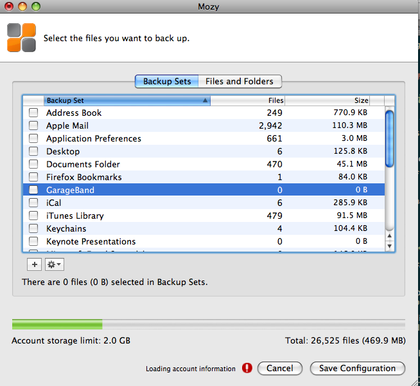Click the 110.3 MB size value
Screen dimensions: 420x386
click(x=349, y=125)
